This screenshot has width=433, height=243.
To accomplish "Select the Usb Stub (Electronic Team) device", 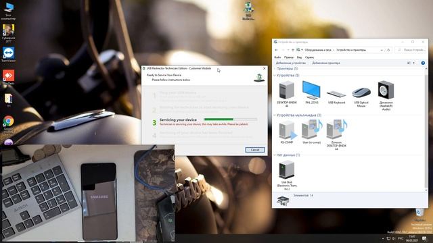I will [287, 175].
